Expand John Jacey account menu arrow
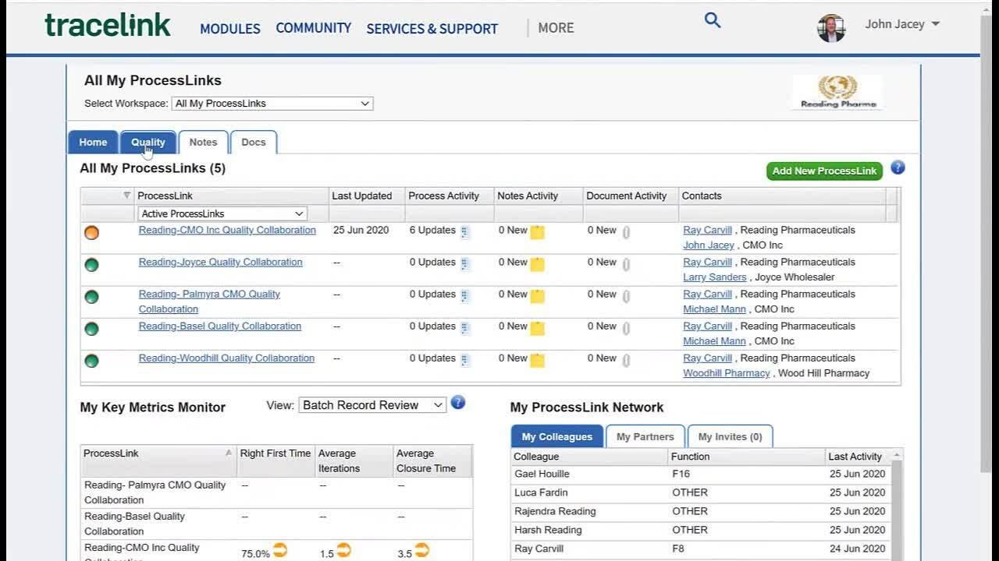The height and width of the screenshot is (561, 999). 936,24
